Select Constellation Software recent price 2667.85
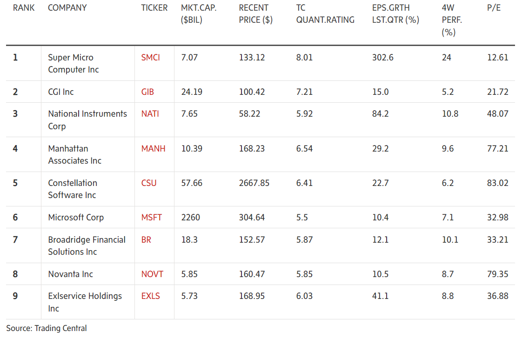522x338 pixels. coord(254,183)
